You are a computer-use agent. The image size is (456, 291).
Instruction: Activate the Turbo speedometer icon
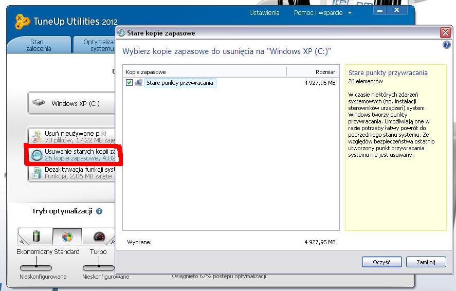(x=99, y=237)
